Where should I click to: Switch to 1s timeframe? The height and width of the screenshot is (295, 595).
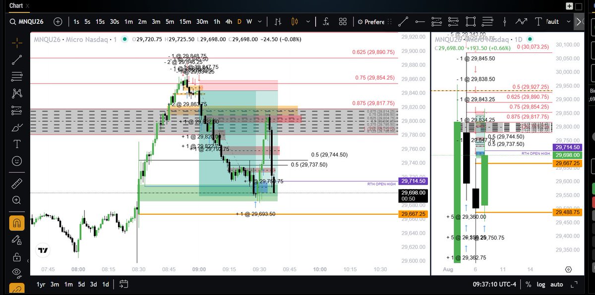(x=76, y=22)
